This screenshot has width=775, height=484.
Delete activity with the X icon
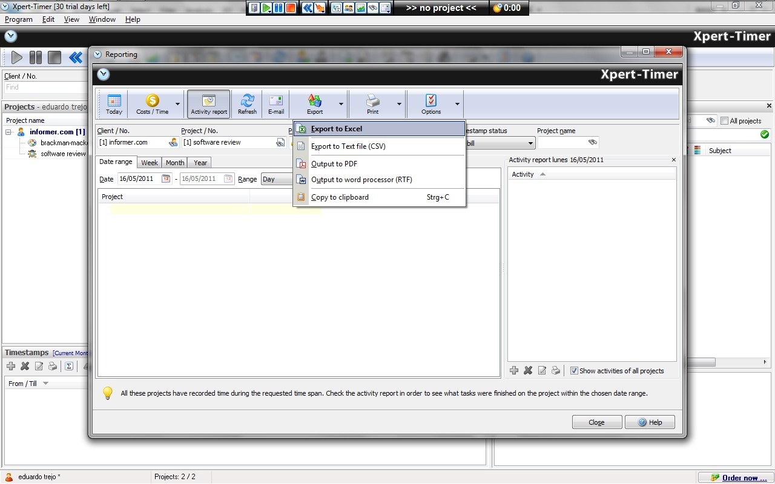tap(528, 371)
